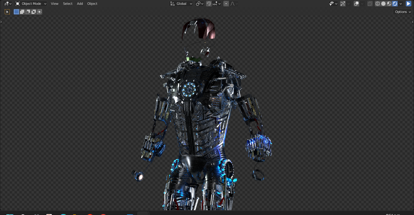Open the pivot point dropdown
Viewport: 414px width, 215px height.
click(200, 4)
